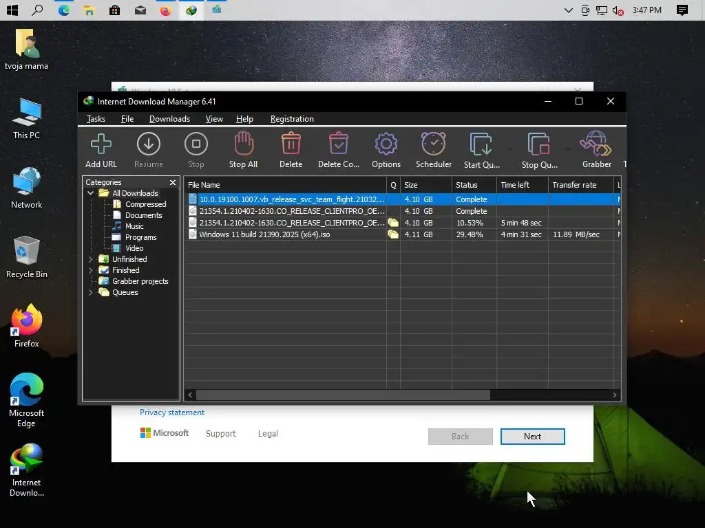Select the Recycle Bin desktop icon
Screen dimensions: 705x528
click(26, 257)
